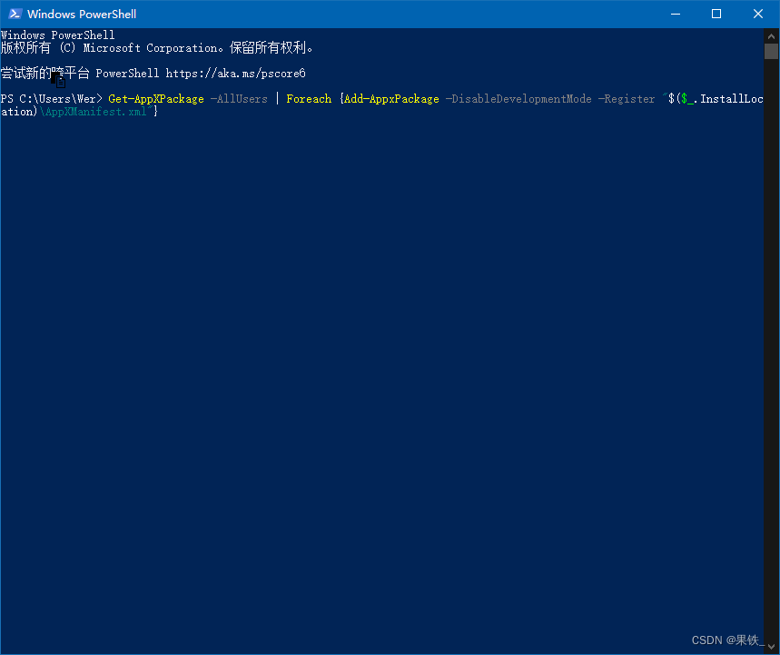
Task: Click the Windows PowerShell banner line
Action: (x=58, y=35)
